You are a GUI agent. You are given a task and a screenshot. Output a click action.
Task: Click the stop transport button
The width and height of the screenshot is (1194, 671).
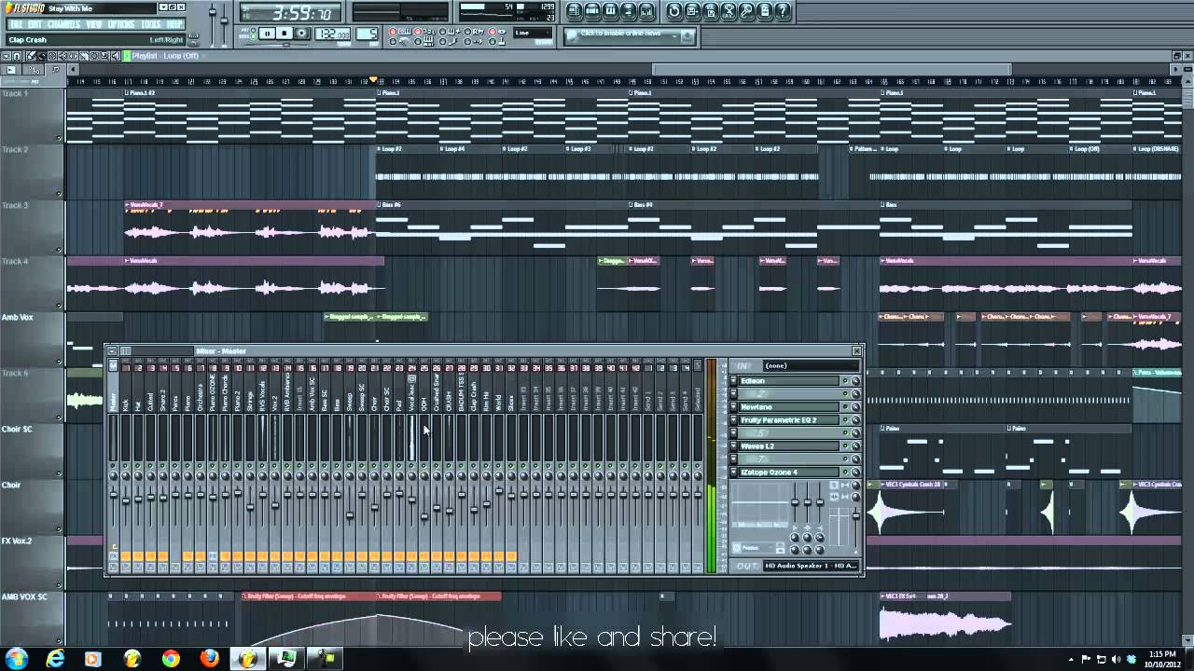285,34
